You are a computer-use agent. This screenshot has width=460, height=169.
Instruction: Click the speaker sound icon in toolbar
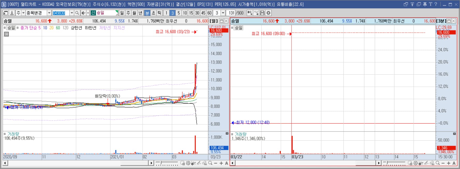click(x=83, y=13)
